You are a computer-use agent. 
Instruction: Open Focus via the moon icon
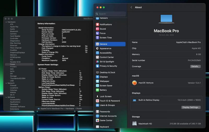97,33
